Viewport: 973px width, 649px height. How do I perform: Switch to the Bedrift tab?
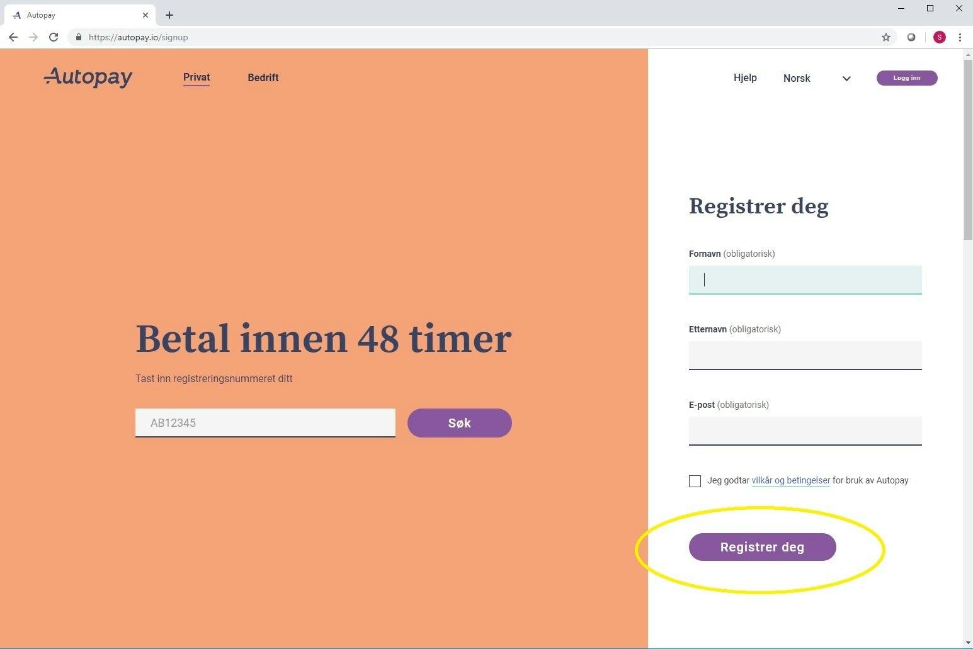pyautogui.click(x=263, y=77)
